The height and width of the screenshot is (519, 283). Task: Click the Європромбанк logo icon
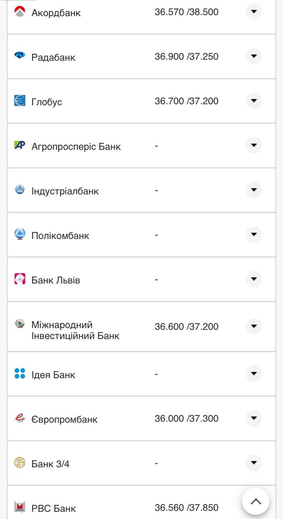click(20, 418)
